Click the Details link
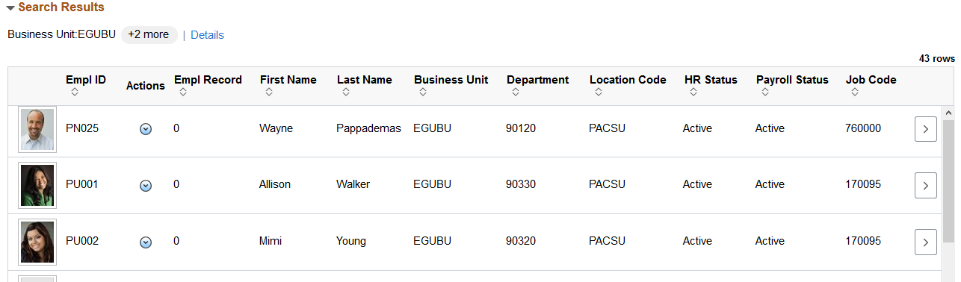 point(207,35)
